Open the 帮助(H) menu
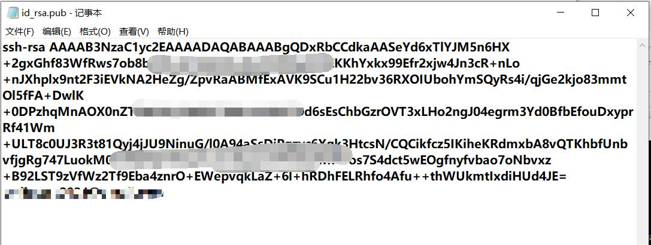Screen dimensions: 651x245 tap(172, 32)
